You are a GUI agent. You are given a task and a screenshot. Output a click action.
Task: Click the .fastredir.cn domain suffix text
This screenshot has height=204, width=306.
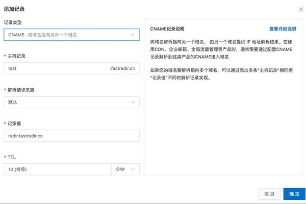point(123,68)
